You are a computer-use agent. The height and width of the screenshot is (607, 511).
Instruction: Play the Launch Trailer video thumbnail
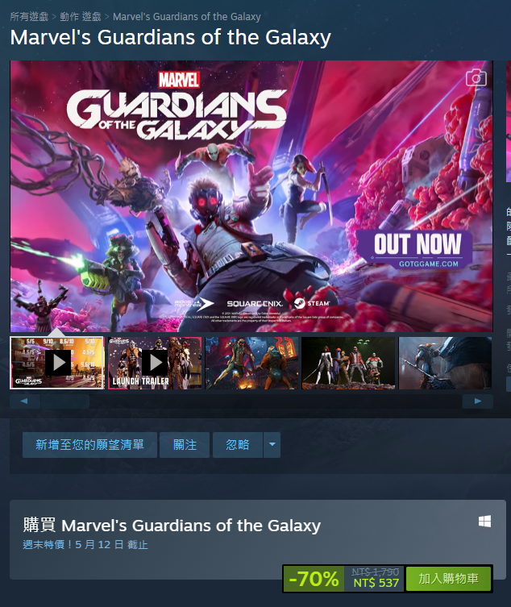[x=155, y=363]
